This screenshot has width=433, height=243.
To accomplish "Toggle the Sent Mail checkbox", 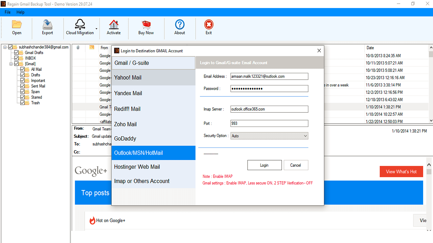I will point(23,86).
